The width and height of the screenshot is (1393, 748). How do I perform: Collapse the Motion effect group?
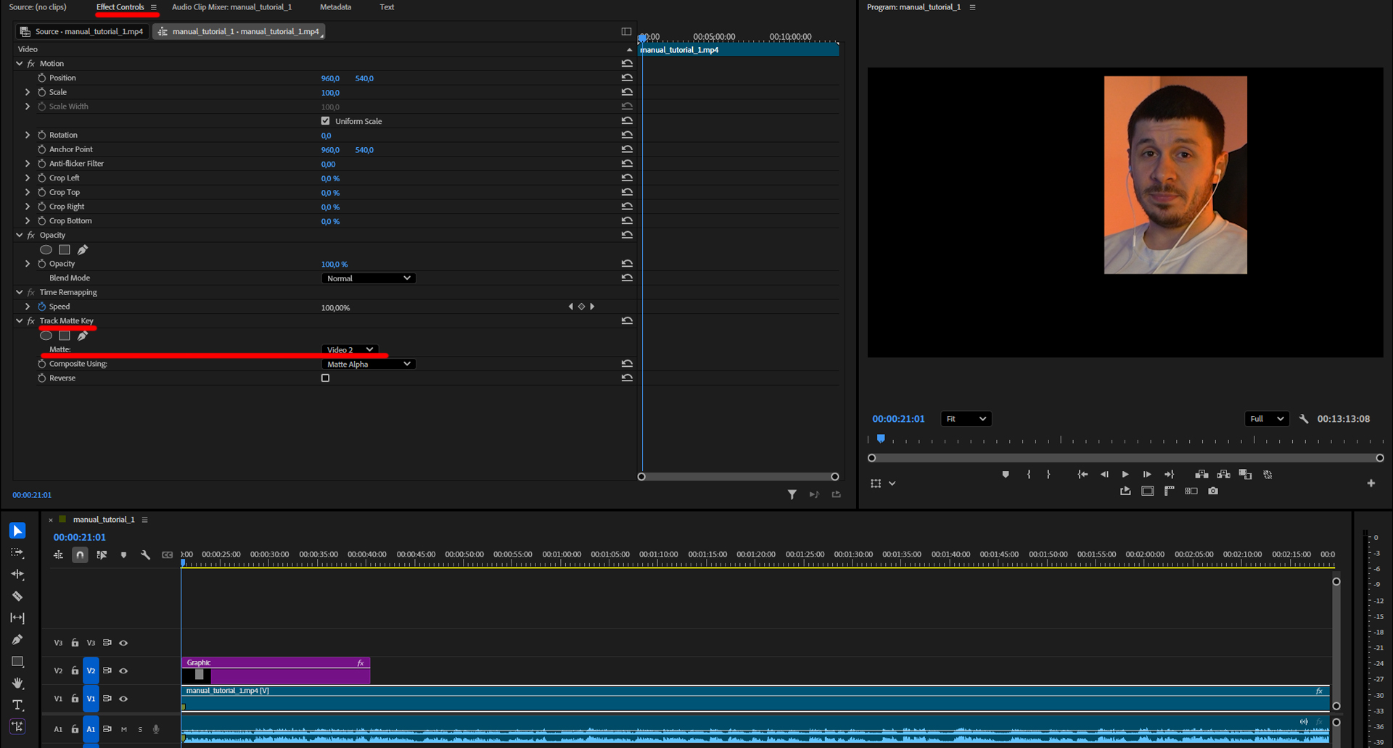click(x=20, y=64)
